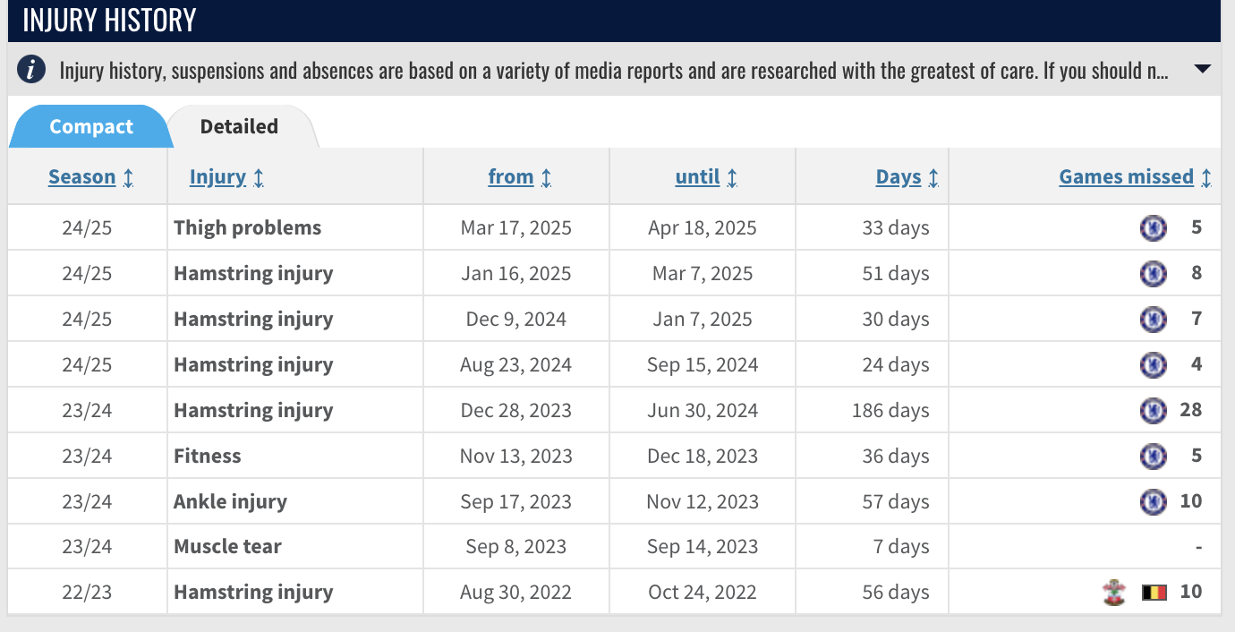Viewport: 1235px width, 632px height.
Task: Click Chelsea crest in Thigh problems row
Action: (x=1153, y=228)
